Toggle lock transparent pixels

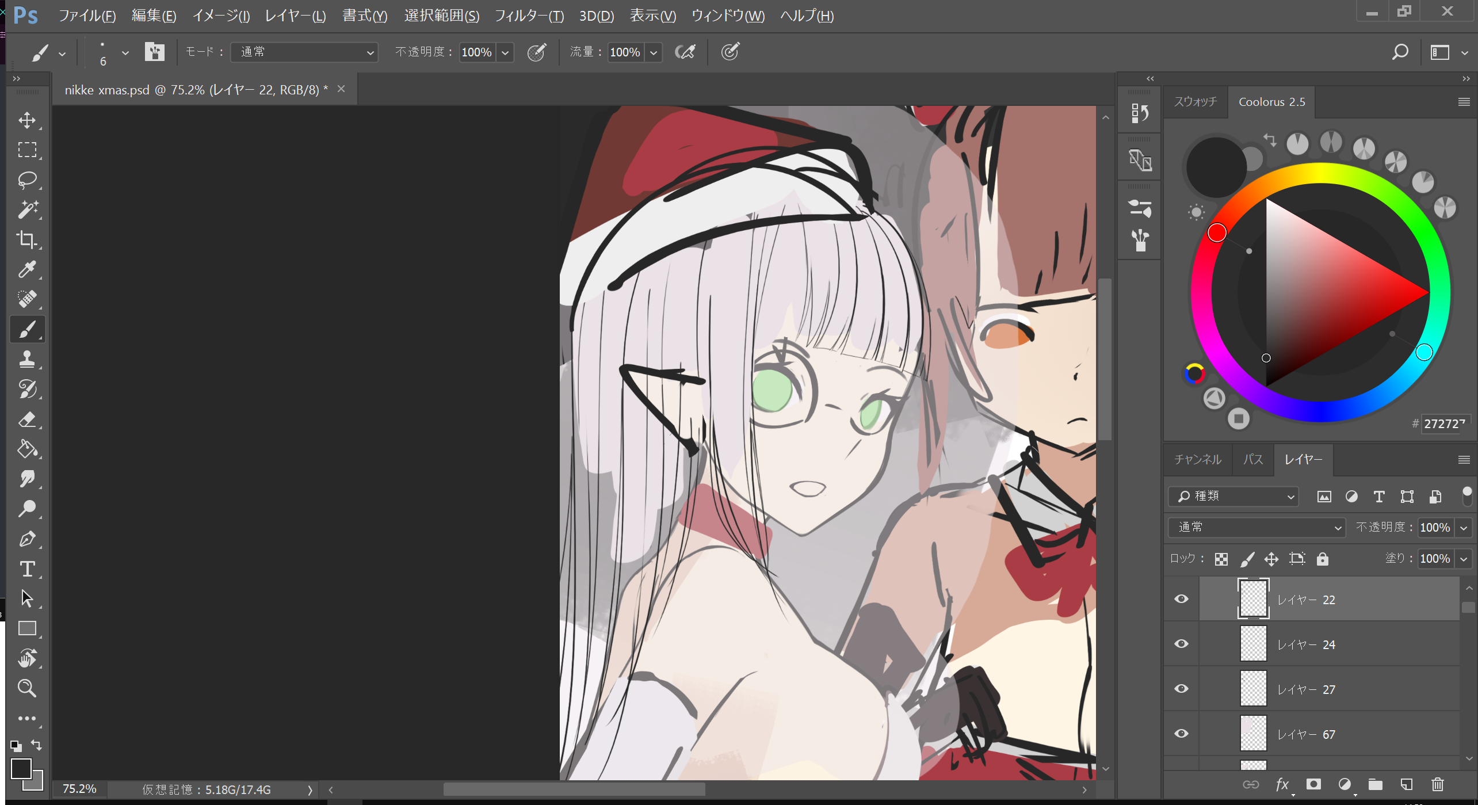(x=1221, y=559)
